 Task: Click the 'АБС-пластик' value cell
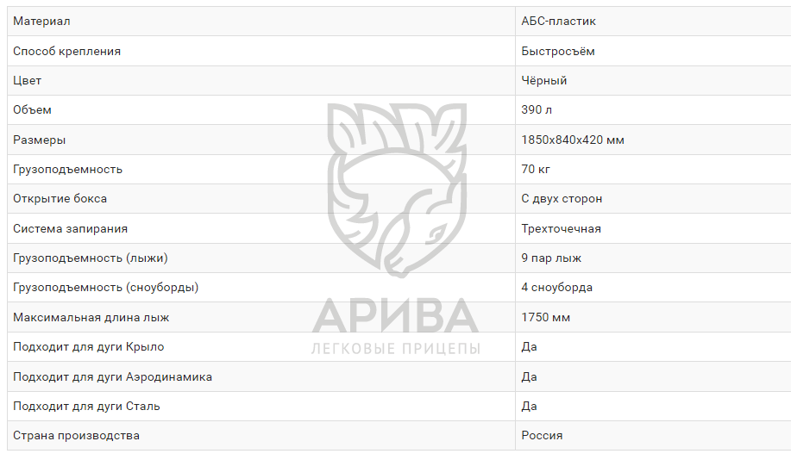(558, 21)
